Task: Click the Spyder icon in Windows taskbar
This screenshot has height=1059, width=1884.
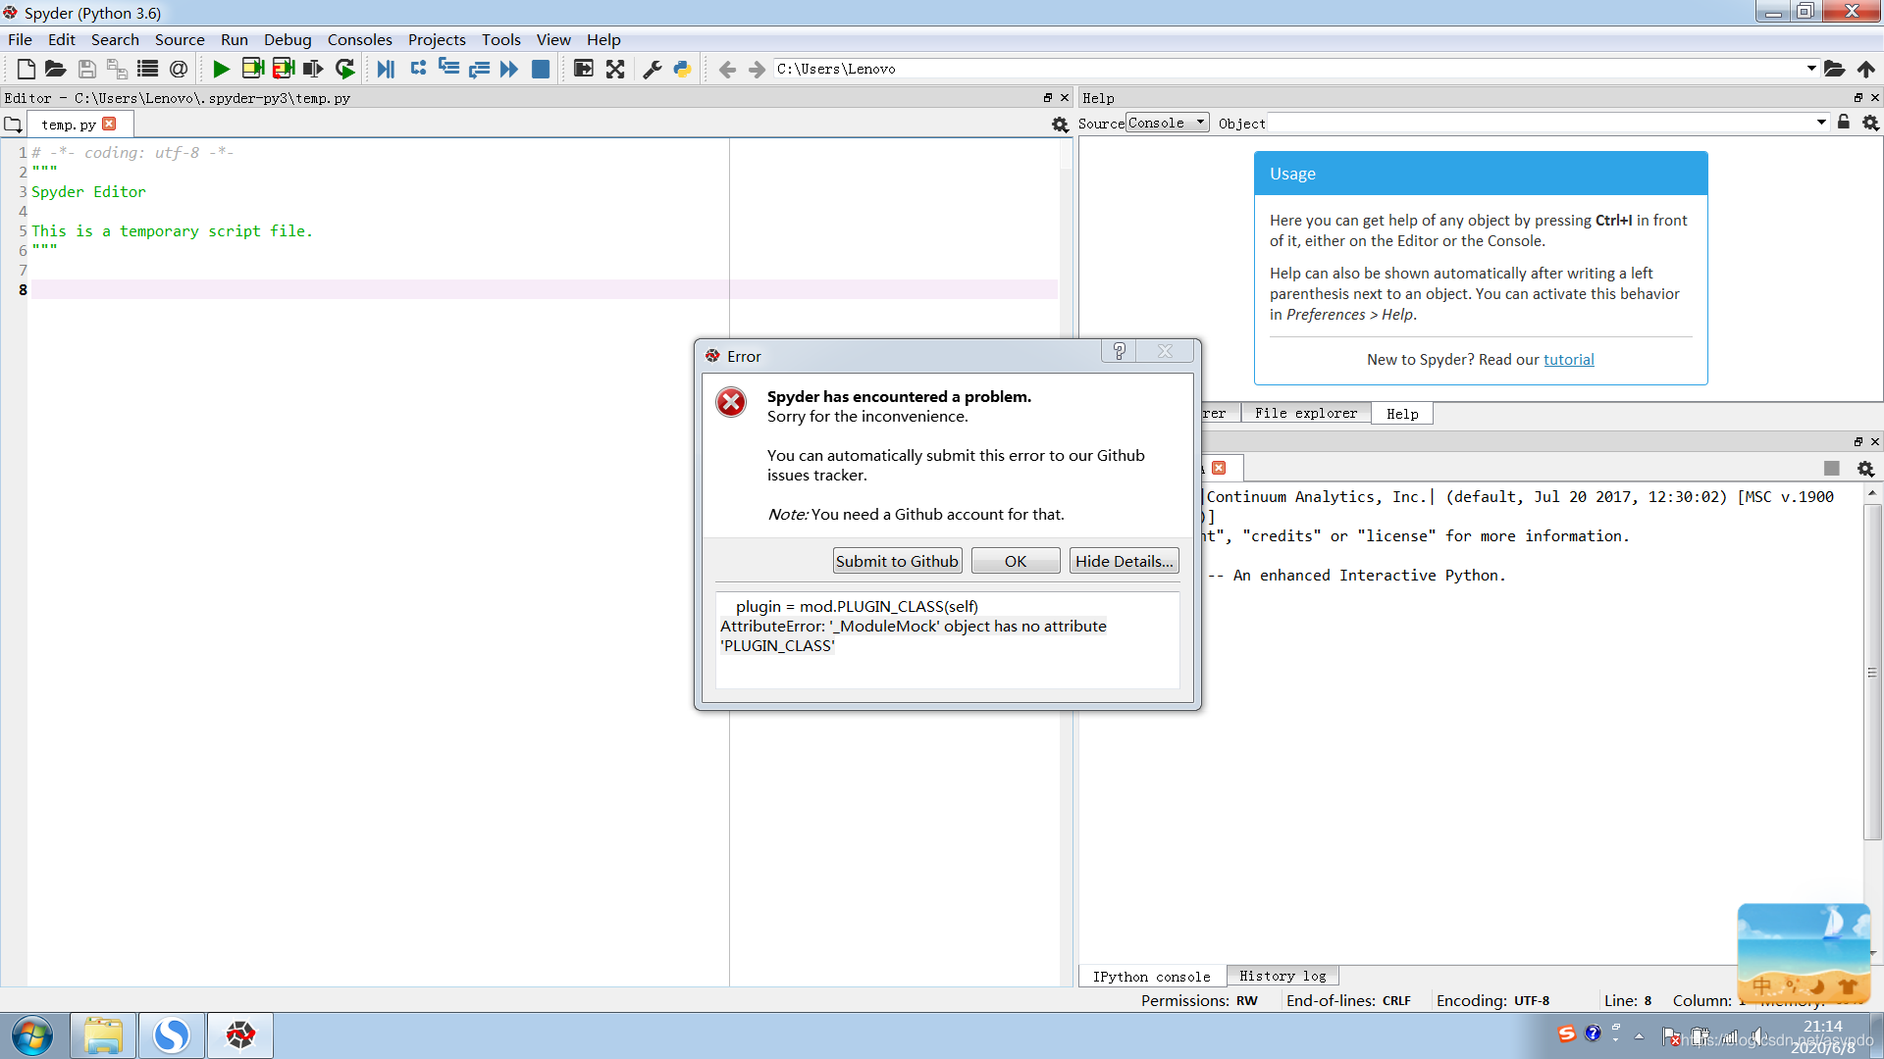Action: pos(240,1034)
